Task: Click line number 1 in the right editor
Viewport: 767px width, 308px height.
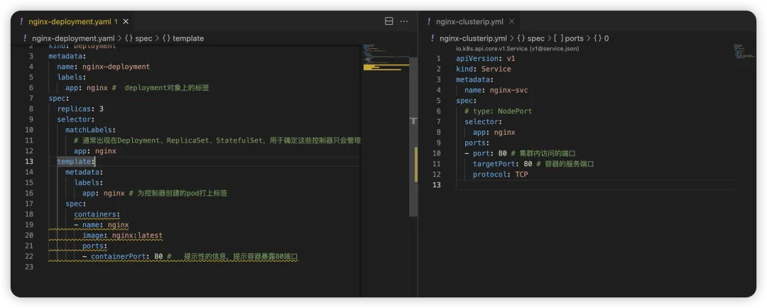Action: point(439,58)
